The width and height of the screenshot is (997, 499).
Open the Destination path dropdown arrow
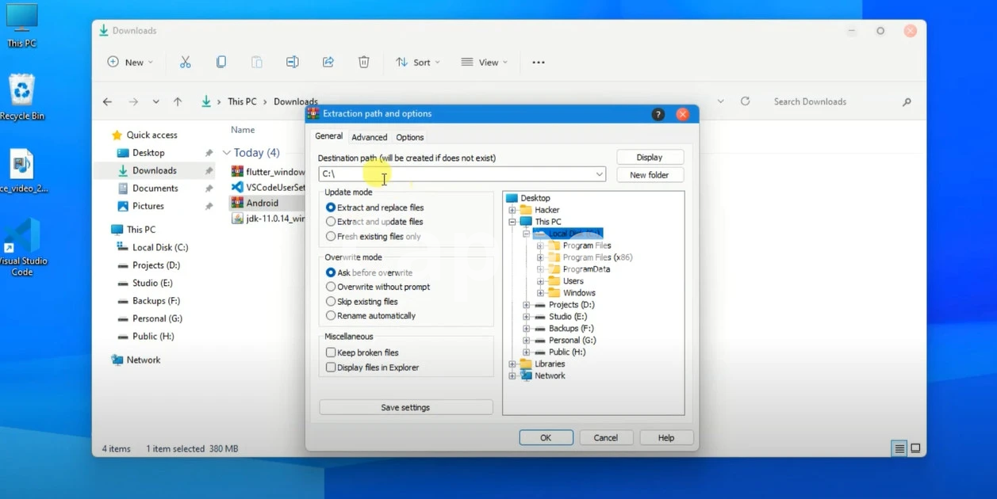pos(599,174)
